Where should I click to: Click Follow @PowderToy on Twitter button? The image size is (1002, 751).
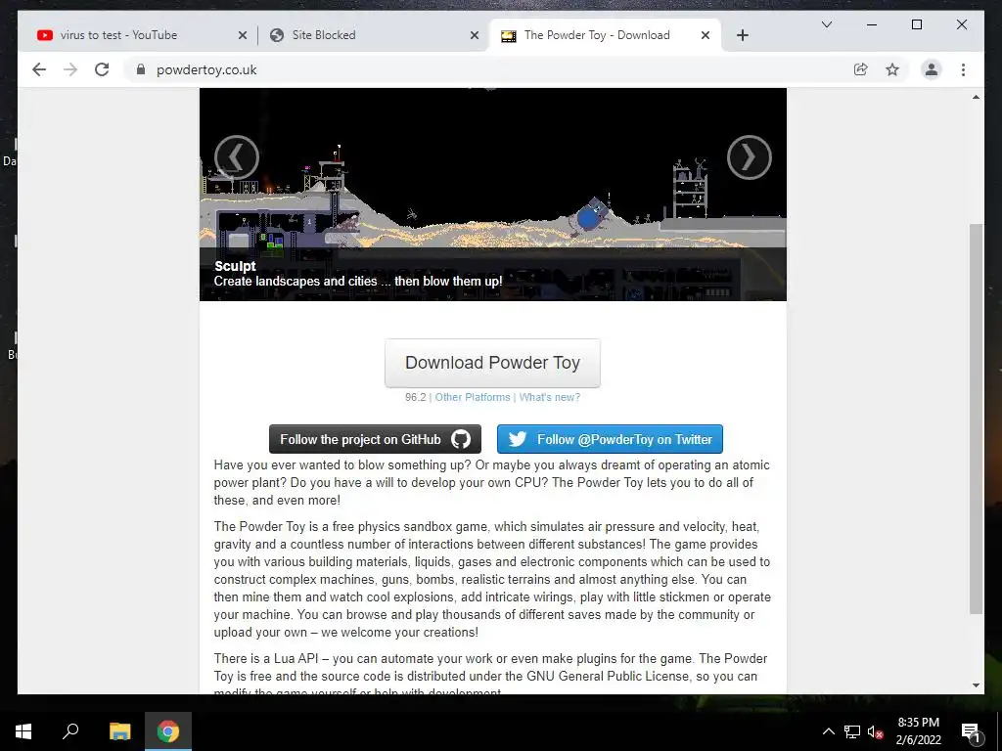[610, 439]
